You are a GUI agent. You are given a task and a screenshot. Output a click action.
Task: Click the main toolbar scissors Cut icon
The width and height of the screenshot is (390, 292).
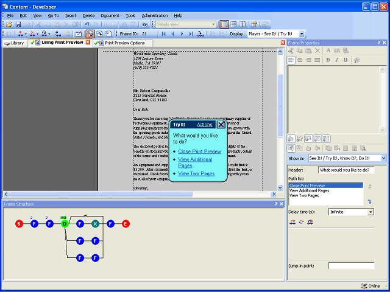click(38, 24)
